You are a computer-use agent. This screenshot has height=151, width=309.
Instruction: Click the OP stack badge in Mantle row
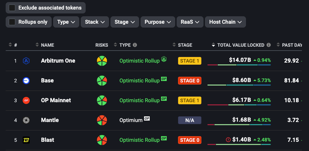[147, 118]
